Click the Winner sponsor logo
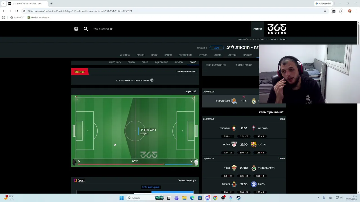The image size is (360, 202). (x=80, y=72)
